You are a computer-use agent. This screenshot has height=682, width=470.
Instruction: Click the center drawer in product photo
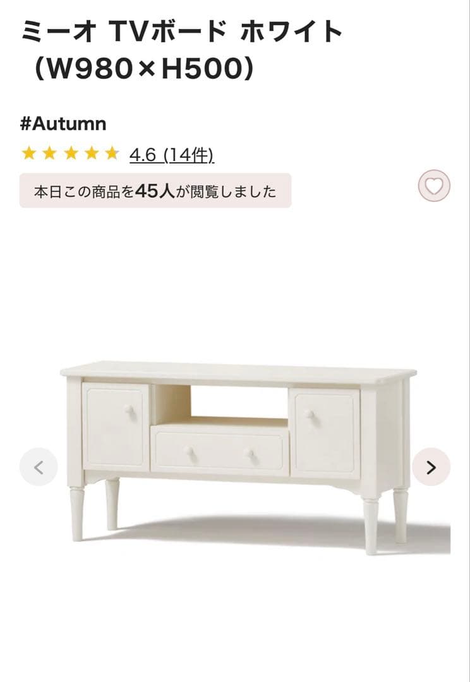[220, 451]
